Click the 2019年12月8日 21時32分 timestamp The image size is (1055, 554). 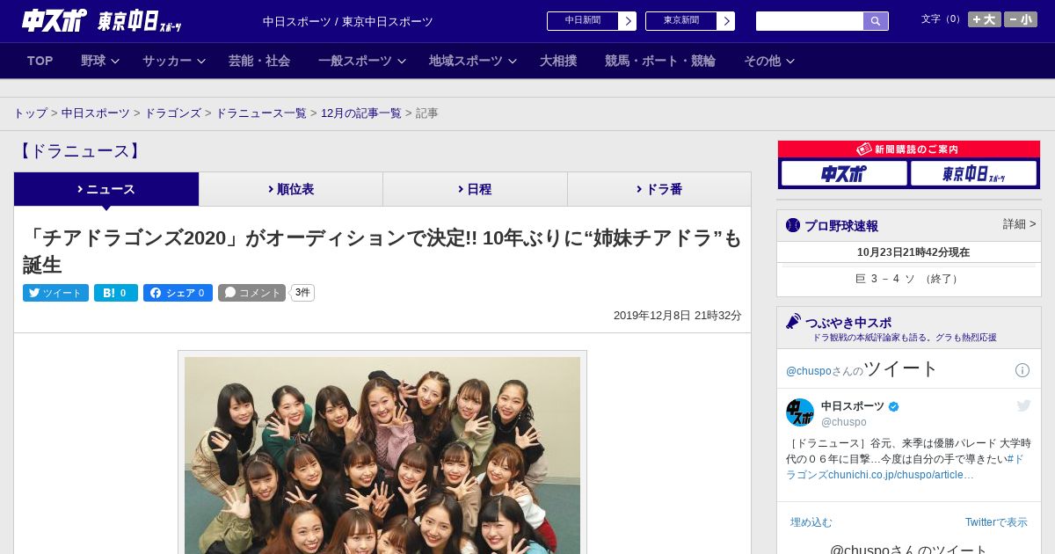pos(678,316)
